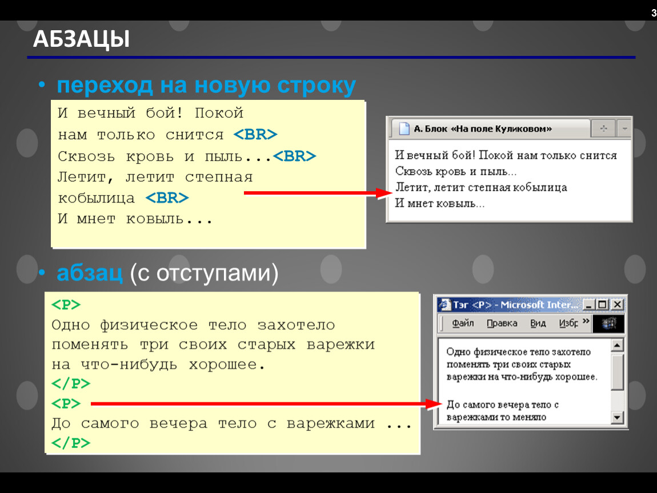Click the scroll down arrow in the IE window
Screen dimensions: 657x493
(617, 417)
